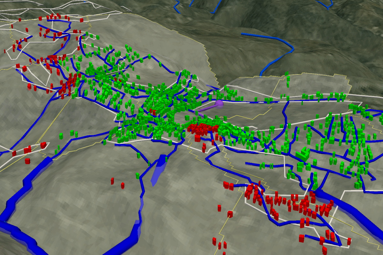
Task: Select the pair of isolated red blocks on empty hillside
Action: [x=117, y=183]
